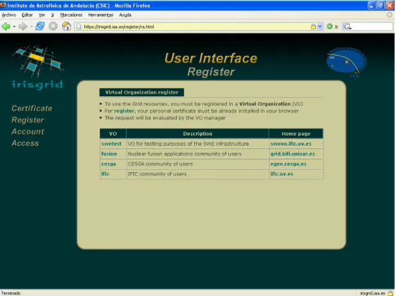396x296 pixels.
Task: Open the Access sidebar link
Action: (x=25, y=143)
